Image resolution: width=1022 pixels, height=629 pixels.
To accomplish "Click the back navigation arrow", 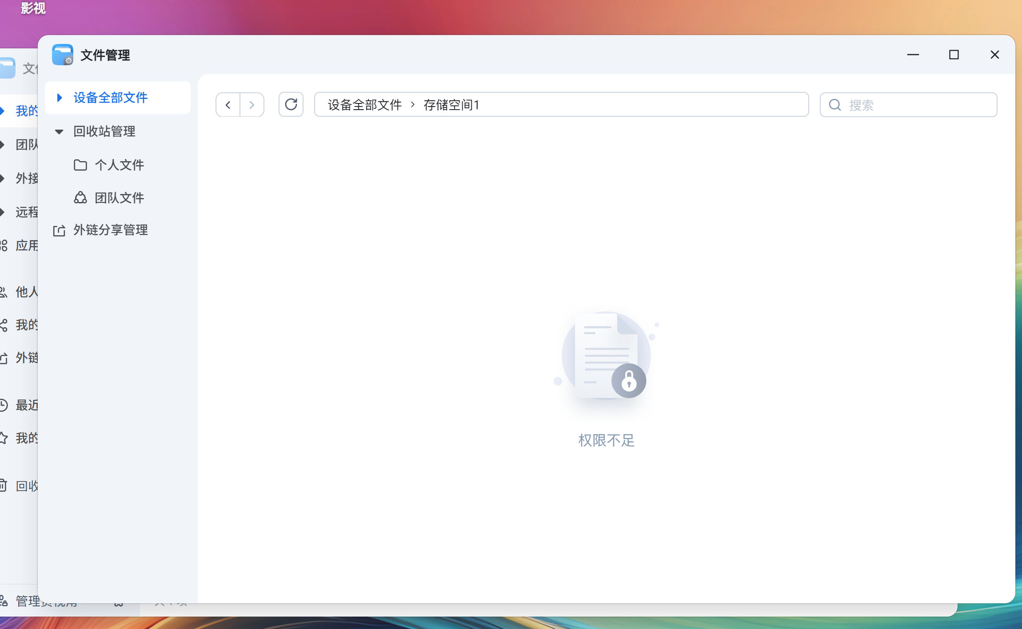I will (228, 105).
